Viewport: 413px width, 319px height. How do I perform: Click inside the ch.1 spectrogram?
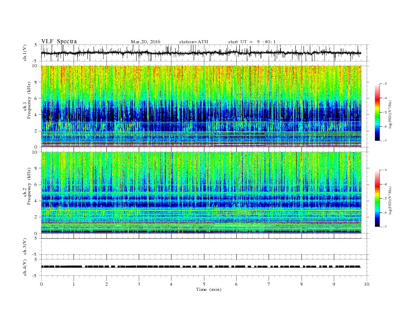tap(201, 106)
